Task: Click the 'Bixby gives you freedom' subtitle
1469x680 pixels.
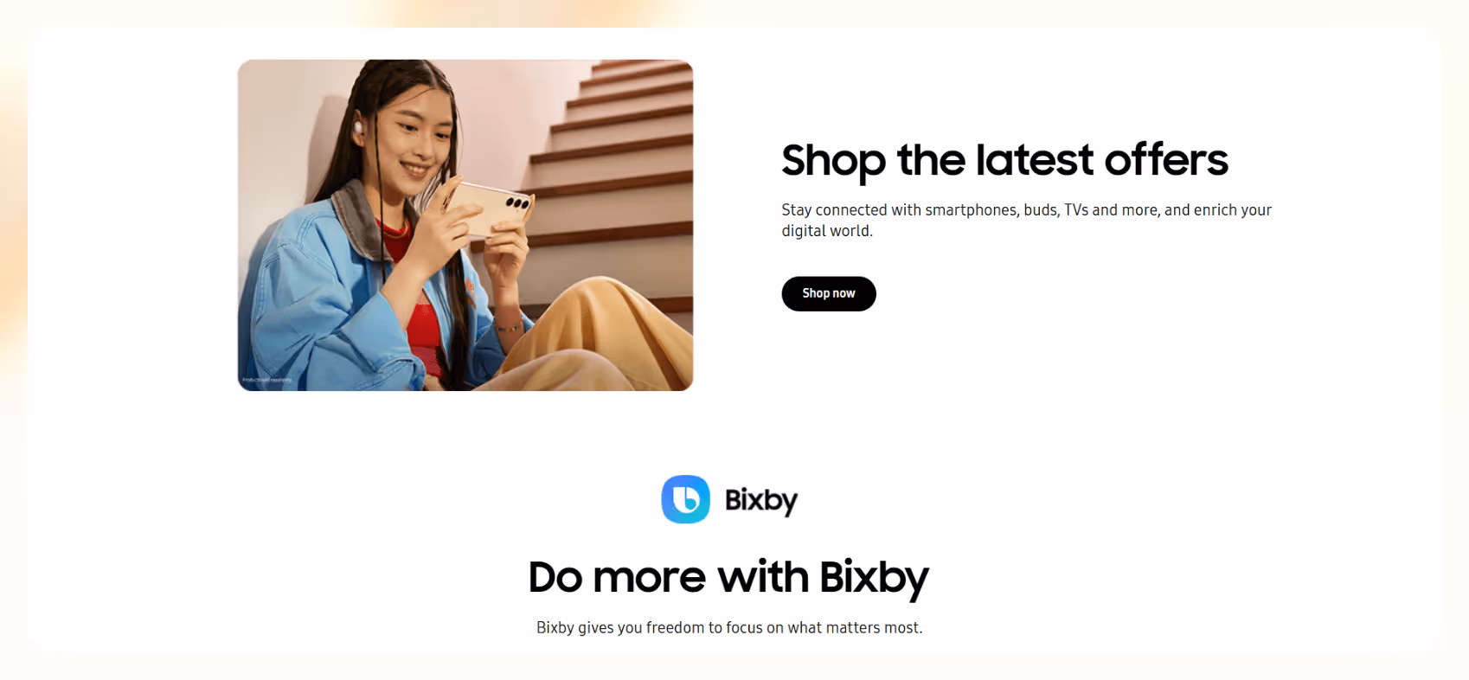Action: pos(729,627)
